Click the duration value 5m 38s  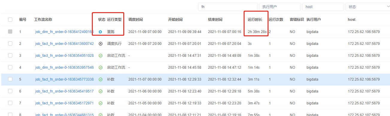254,91
